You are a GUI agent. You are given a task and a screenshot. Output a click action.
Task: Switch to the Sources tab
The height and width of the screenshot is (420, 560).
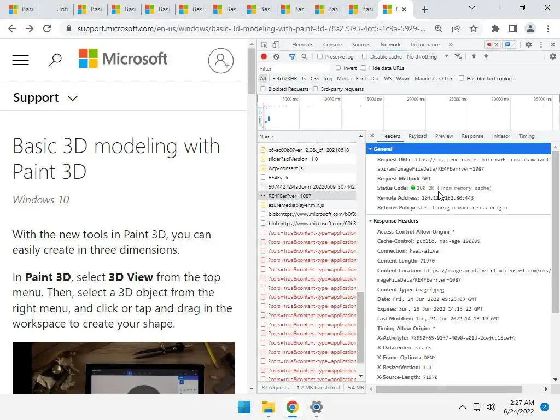pyautogui.click(x=361, y=45)
